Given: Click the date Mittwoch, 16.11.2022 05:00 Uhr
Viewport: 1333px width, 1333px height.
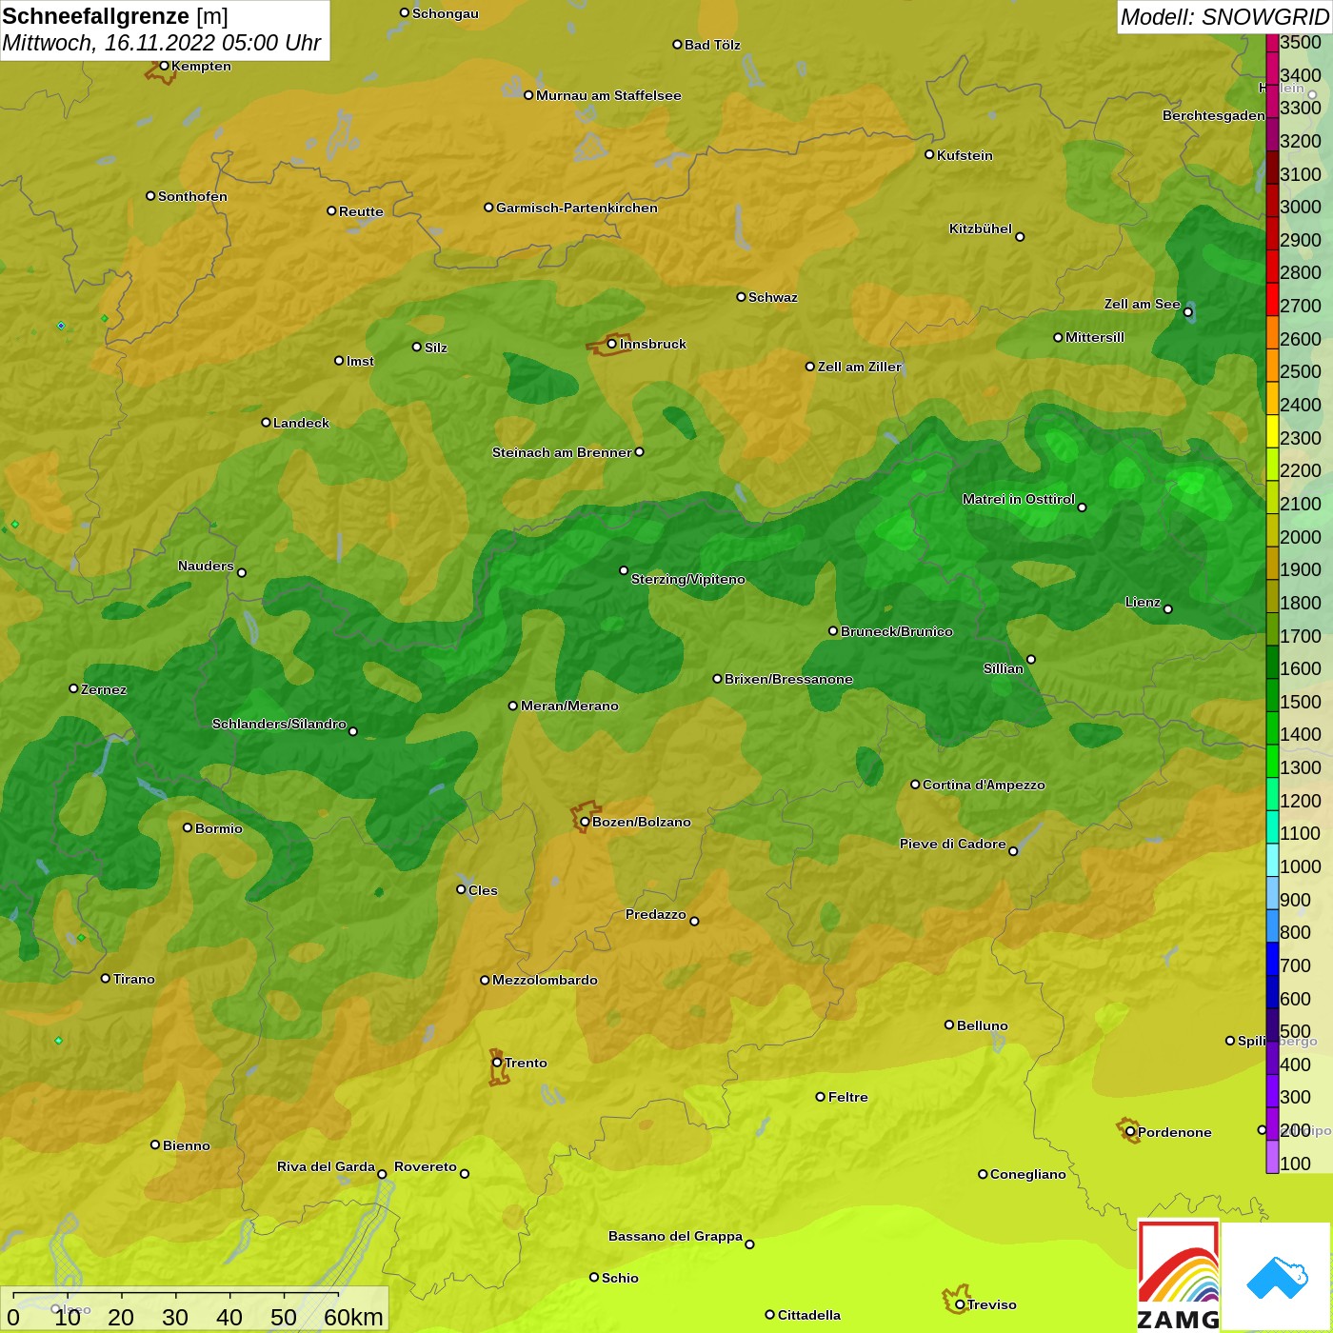Looking at the screenshot, I should [162, 43].
